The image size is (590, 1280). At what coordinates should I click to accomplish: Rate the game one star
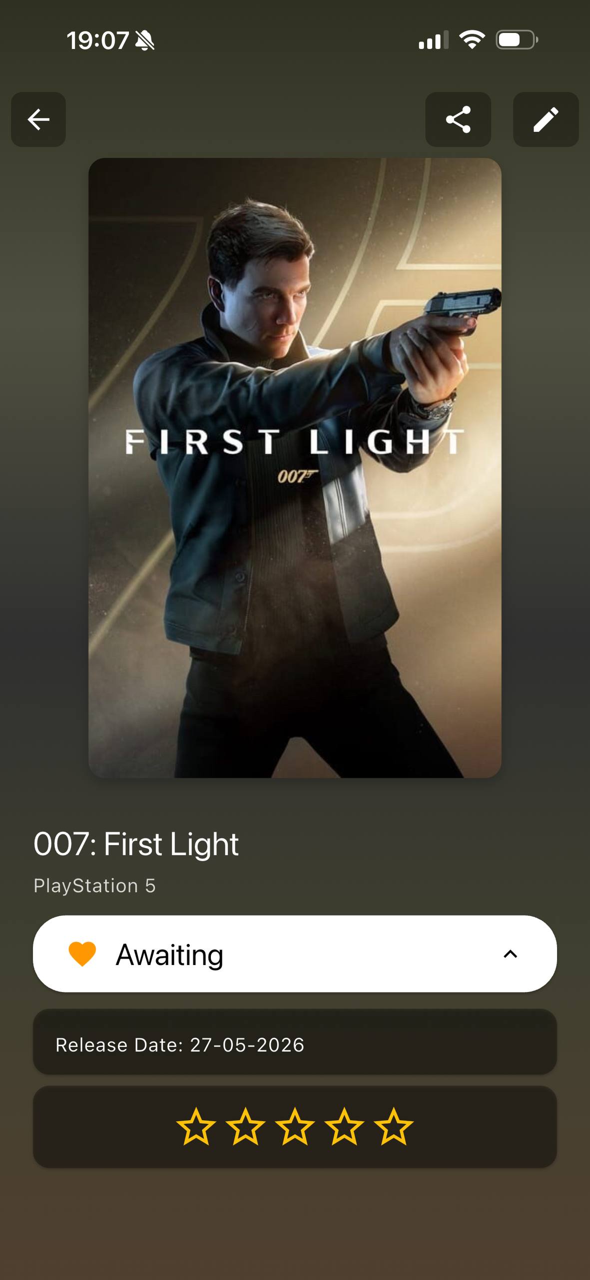click(x=196, y=1126)
